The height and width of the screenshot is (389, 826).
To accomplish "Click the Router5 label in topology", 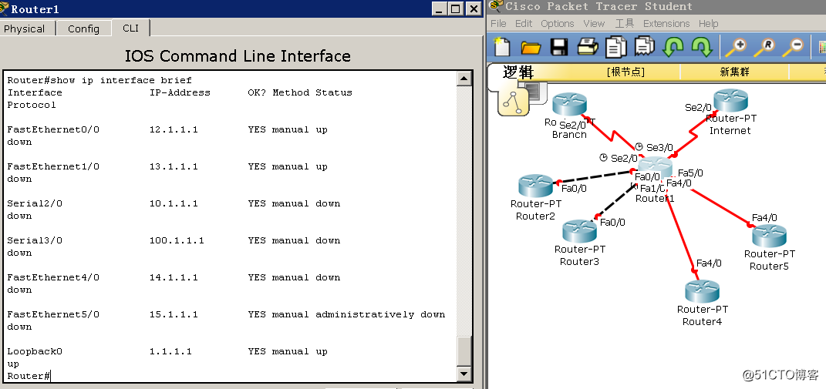I will click(x=769, y=267).
